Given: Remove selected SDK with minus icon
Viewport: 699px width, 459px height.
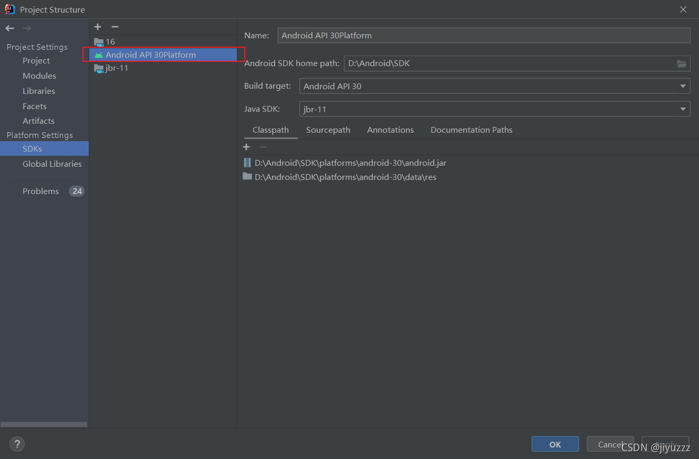Looking at the screenshot, I should [x=115, y=27].
